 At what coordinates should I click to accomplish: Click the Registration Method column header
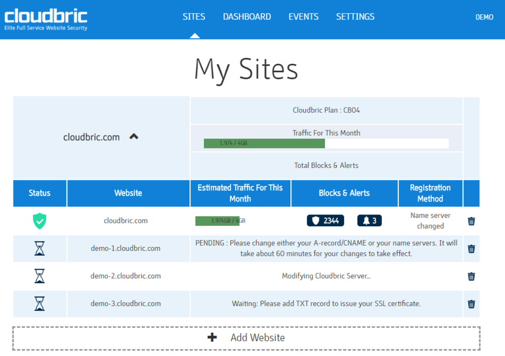[431, 193]
